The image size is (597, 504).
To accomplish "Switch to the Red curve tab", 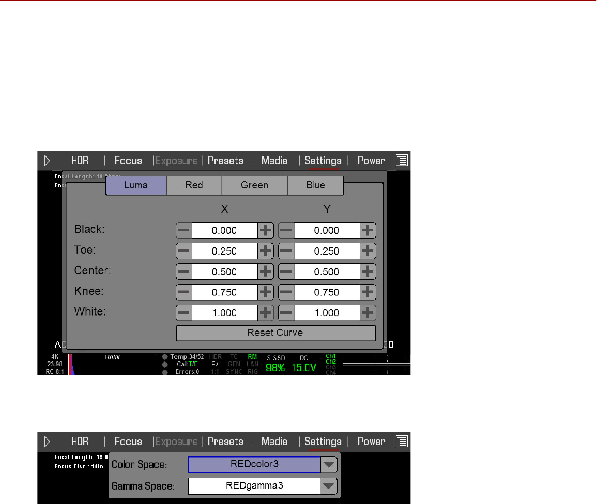I will point(194,185).
